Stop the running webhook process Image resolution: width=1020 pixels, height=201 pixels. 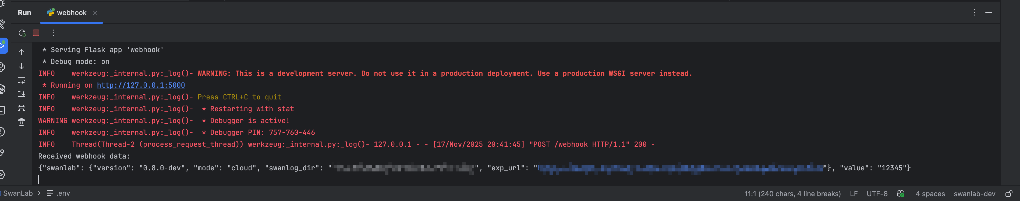click(36, 33)
